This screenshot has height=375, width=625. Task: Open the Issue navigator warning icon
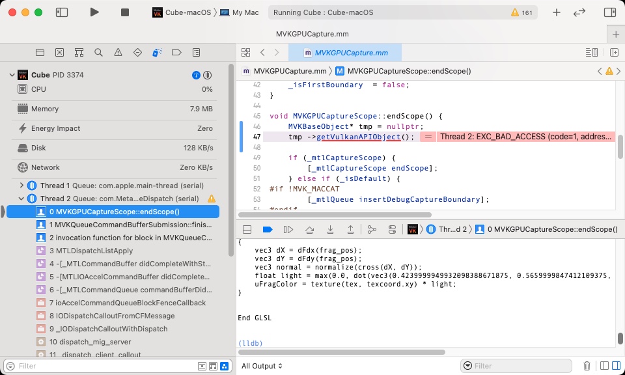coord(118,52)
